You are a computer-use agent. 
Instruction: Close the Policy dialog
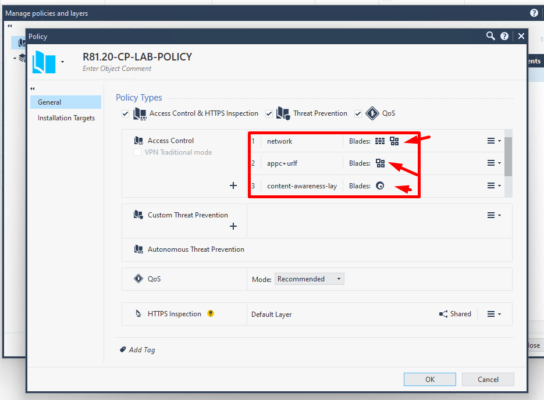click(521, 36)
